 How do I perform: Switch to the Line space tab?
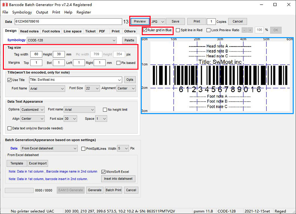tap(72, 31)
